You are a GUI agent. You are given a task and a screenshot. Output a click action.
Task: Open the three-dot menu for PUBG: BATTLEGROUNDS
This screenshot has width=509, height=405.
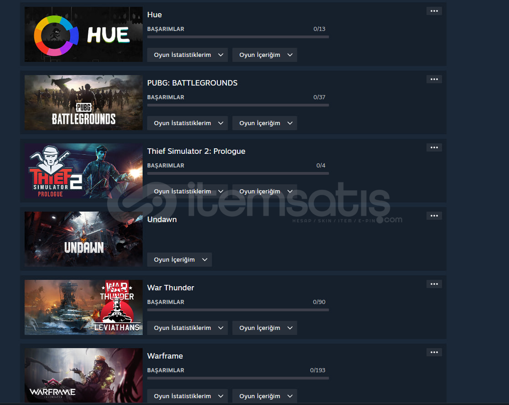[x=434, y=79]
